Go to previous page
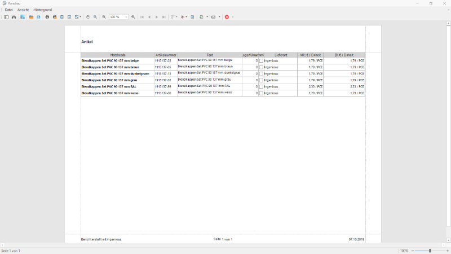Screen dimensions: 451x254 click(x=149, y=17)
